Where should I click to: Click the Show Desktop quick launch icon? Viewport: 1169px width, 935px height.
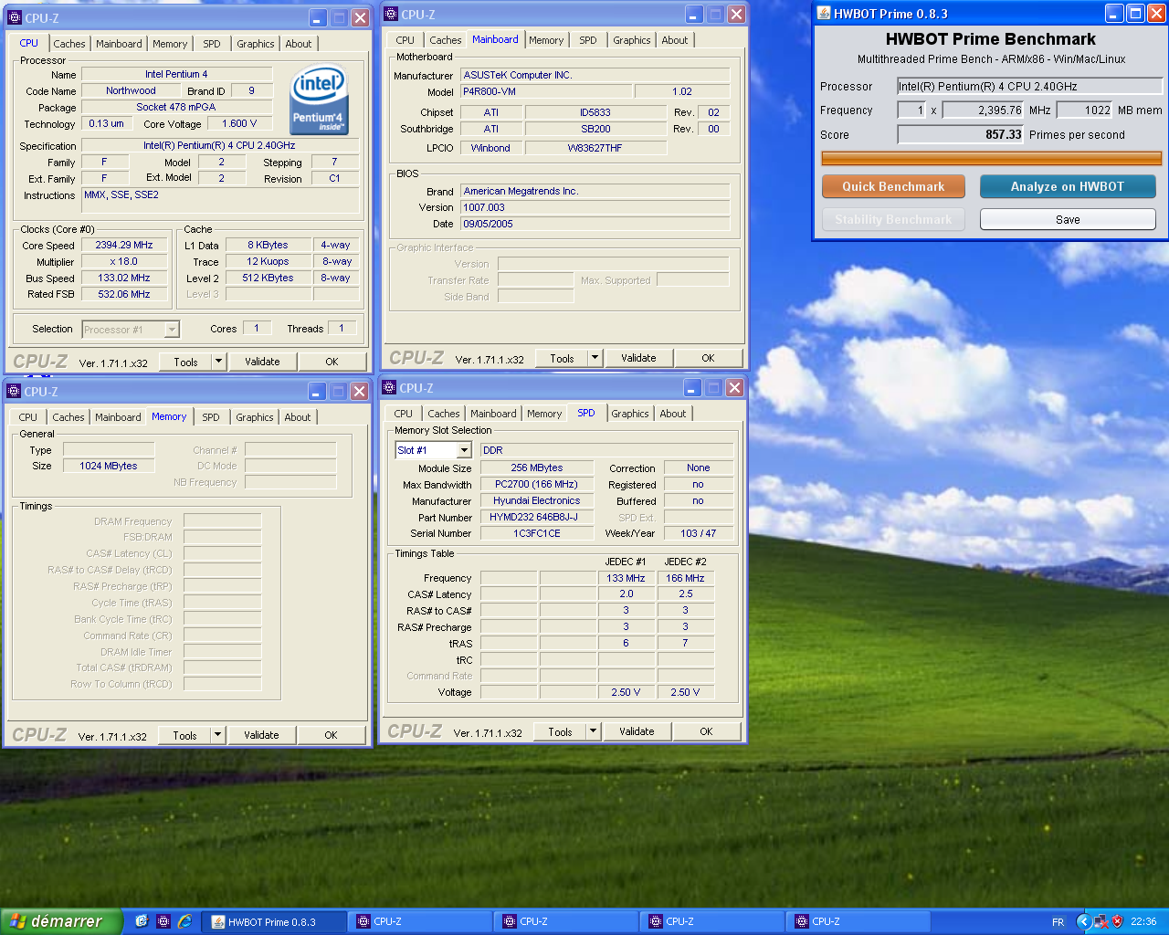[142, 921]
